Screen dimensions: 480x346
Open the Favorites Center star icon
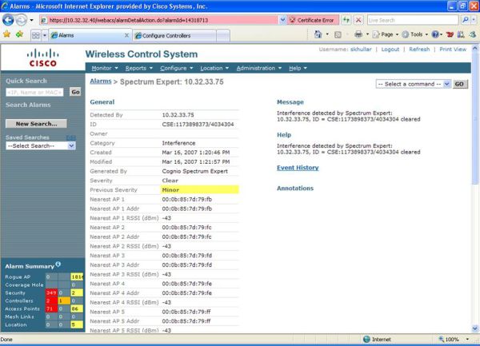click(6, 34)
